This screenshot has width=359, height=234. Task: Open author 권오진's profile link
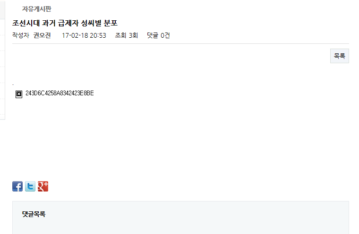[x=42, y=35]
